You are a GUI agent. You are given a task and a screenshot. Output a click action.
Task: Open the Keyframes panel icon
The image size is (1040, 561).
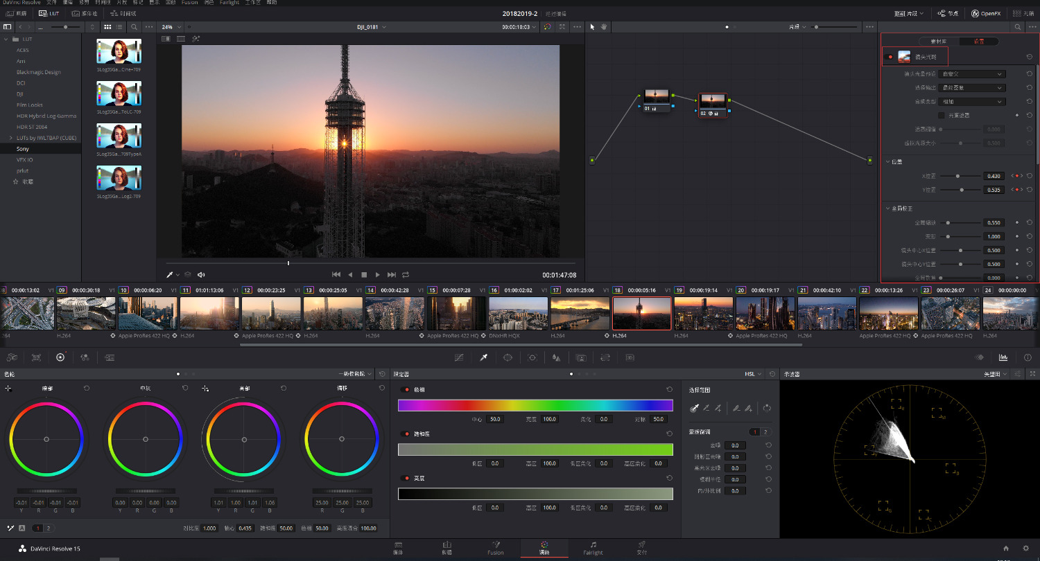pos(980,357)
